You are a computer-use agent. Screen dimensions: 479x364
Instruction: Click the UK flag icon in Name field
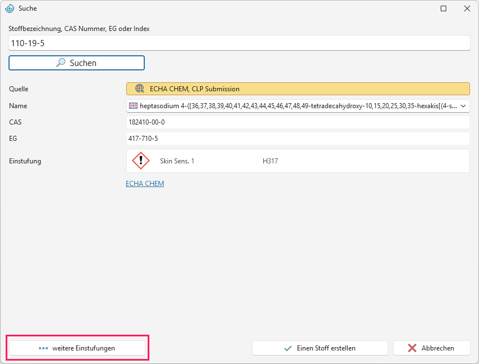(x=133, y=106)
